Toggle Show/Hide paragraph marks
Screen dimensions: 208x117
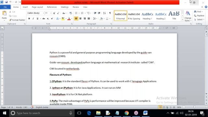[x=110, y=13]
